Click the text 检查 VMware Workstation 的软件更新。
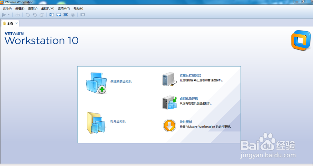Viewport: 313px width, 166px height. (x=205, y=127)
